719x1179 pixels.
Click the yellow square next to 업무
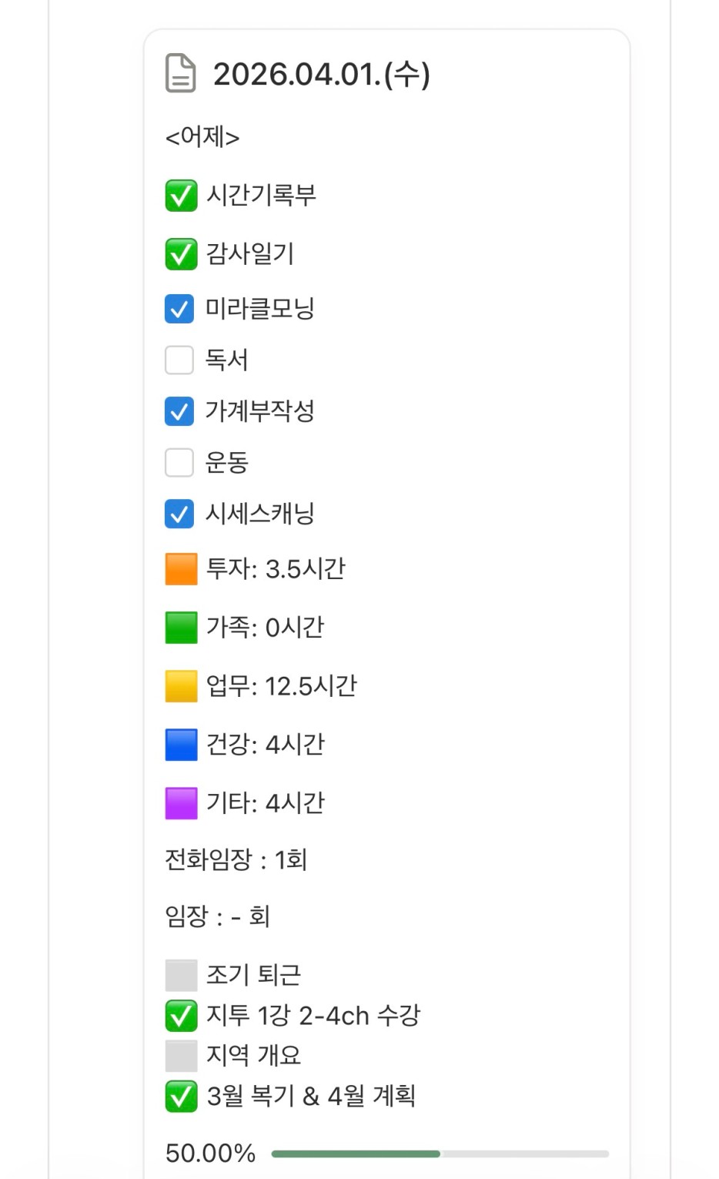tap(181, 686)
